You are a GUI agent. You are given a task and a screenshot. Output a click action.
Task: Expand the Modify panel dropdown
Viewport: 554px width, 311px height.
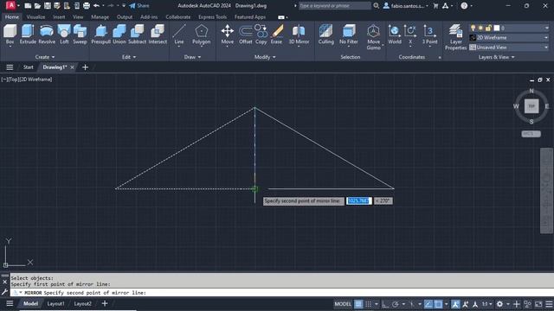[x=265, y=57]
